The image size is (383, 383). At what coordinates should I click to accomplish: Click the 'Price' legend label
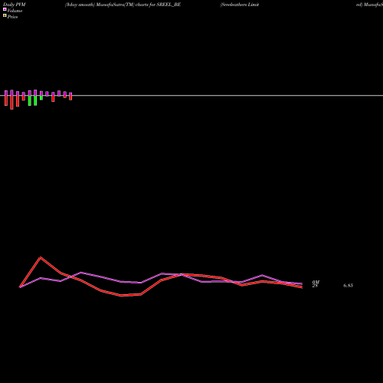tap(12, 17)
